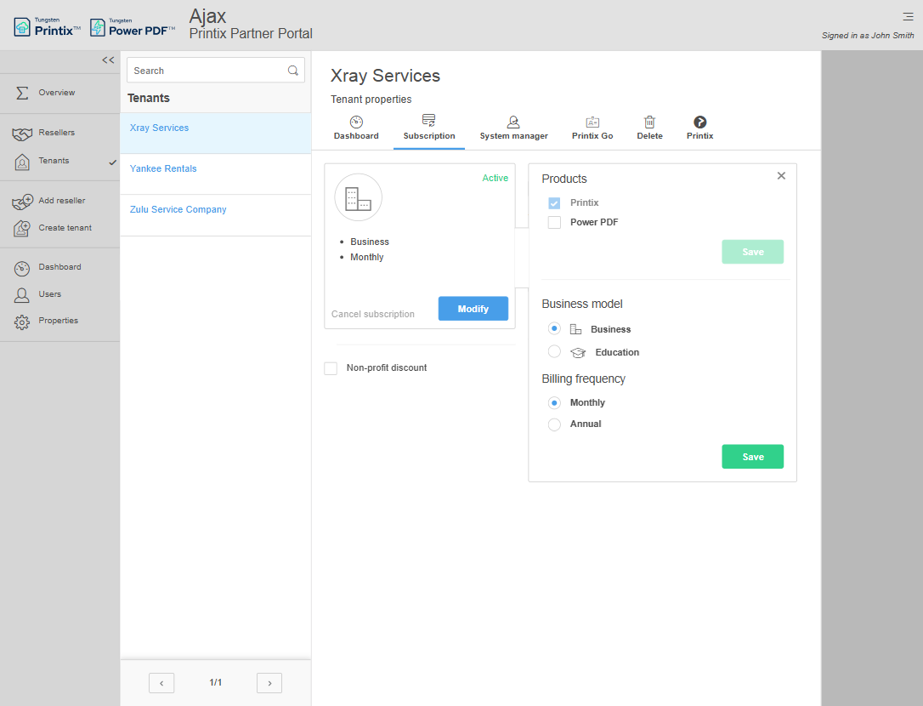This screenshot has height=706, width=923.
Task: Open Create tenant icon in sidebar
Action: (23, 229)
